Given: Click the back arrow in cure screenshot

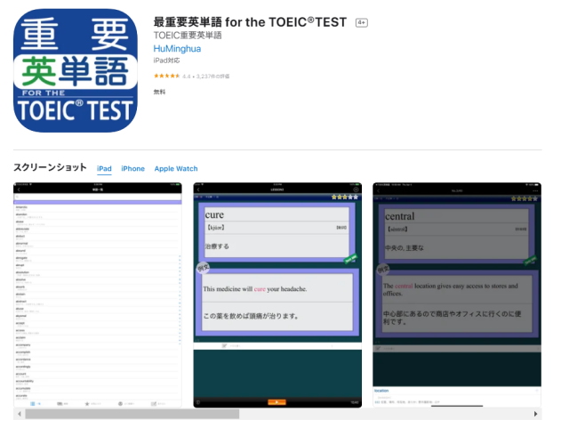Looking at the screenshot, I should click(x=198, y=190).
